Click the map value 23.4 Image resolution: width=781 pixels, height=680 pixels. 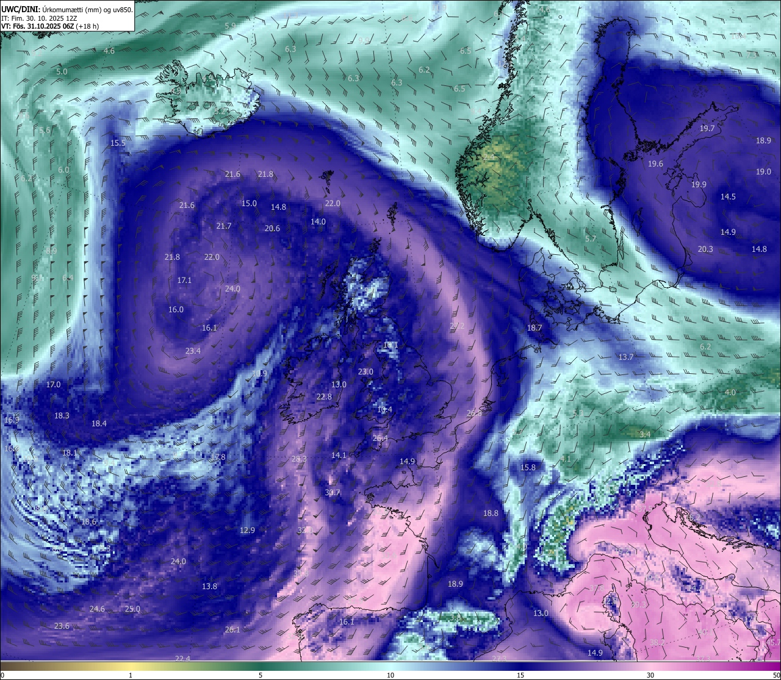point(193,351)
